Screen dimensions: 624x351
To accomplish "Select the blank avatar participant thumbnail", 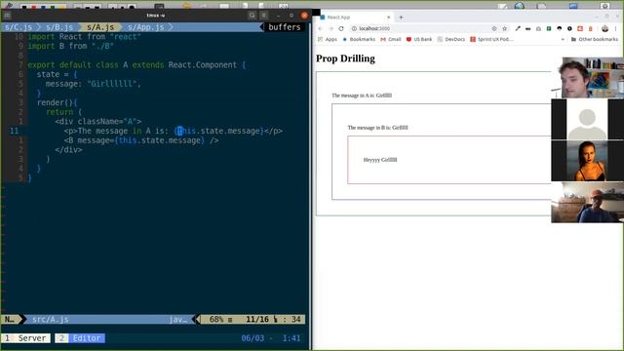I will point(587,119).
